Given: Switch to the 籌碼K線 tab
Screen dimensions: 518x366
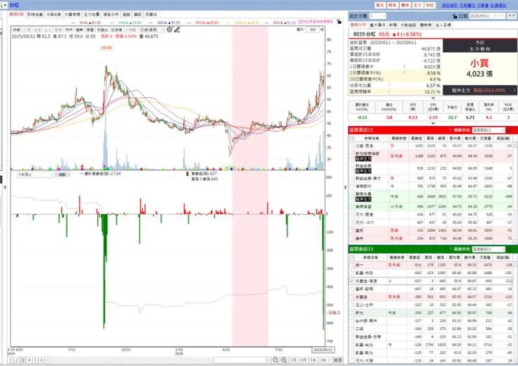Looking at the screenshot, I should [16, 15].
